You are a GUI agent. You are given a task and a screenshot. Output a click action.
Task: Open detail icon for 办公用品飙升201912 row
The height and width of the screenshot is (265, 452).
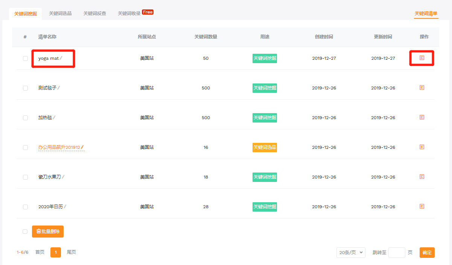tap(422, 147)
